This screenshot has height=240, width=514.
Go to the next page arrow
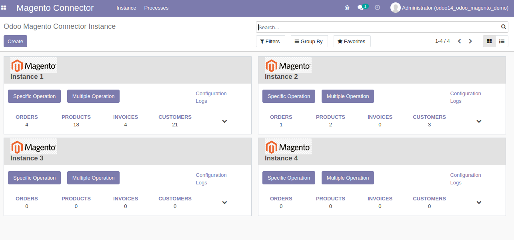click(x=470, y=41)
